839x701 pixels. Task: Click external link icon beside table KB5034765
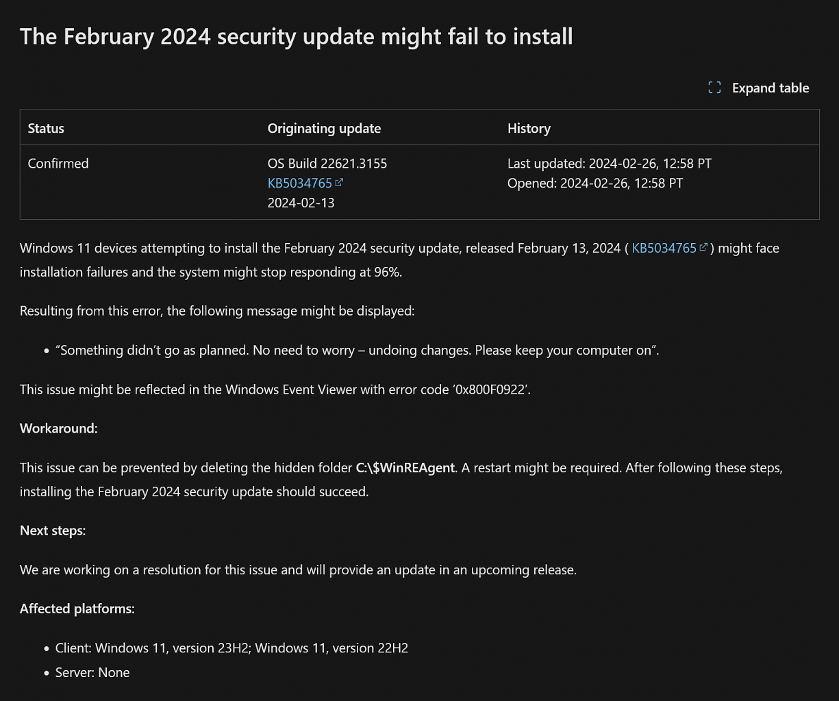[339, 182]
